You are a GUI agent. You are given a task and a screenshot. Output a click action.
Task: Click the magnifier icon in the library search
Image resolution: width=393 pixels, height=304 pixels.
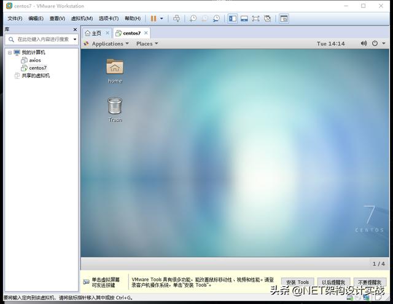pyautogui.click(x=11, y=39)
